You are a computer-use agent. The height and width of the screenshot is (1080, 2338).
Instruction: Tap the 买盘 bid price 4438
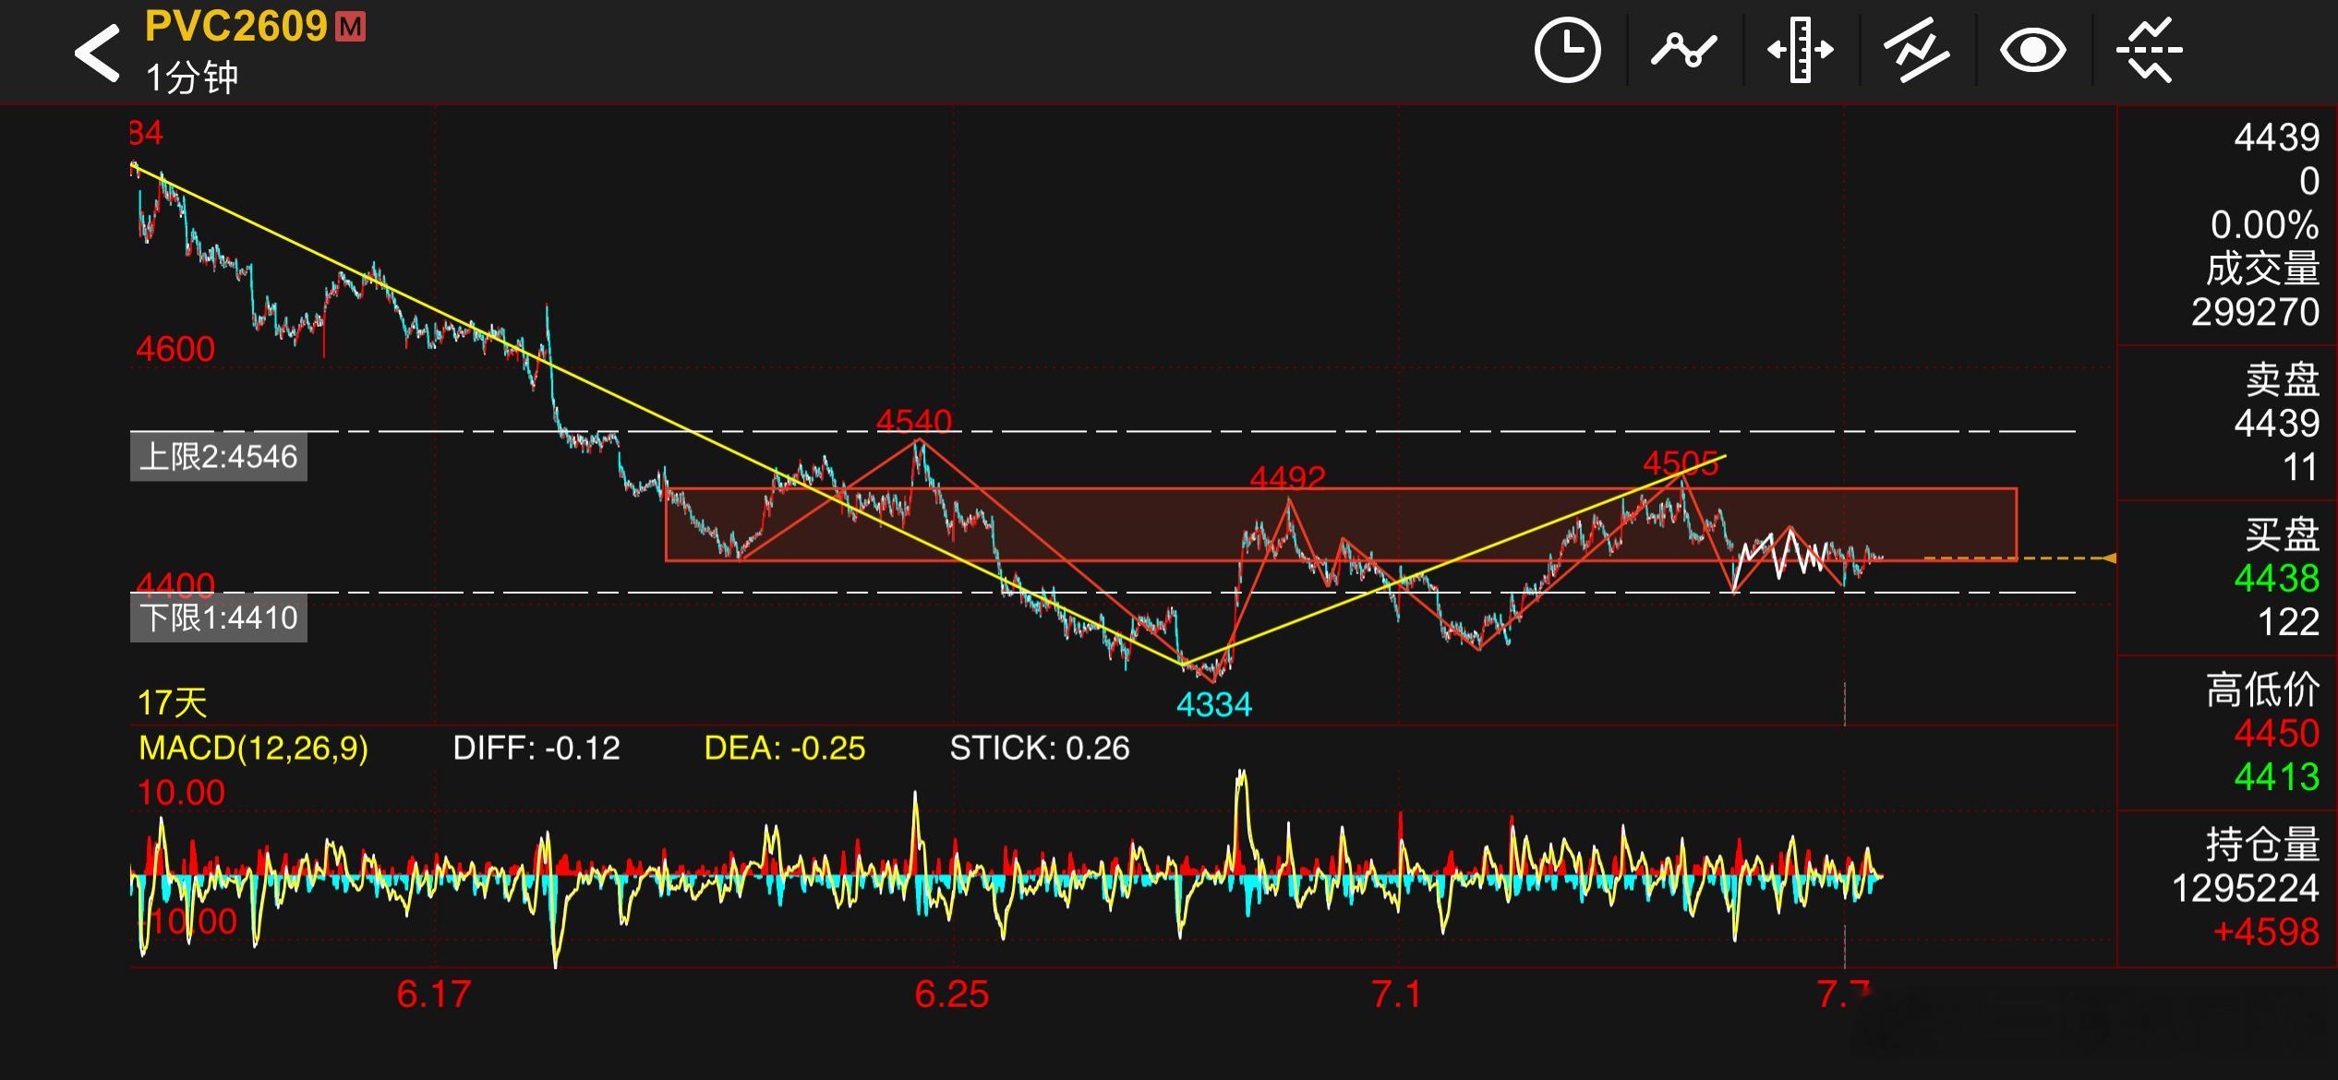(x=2276, y=579)
